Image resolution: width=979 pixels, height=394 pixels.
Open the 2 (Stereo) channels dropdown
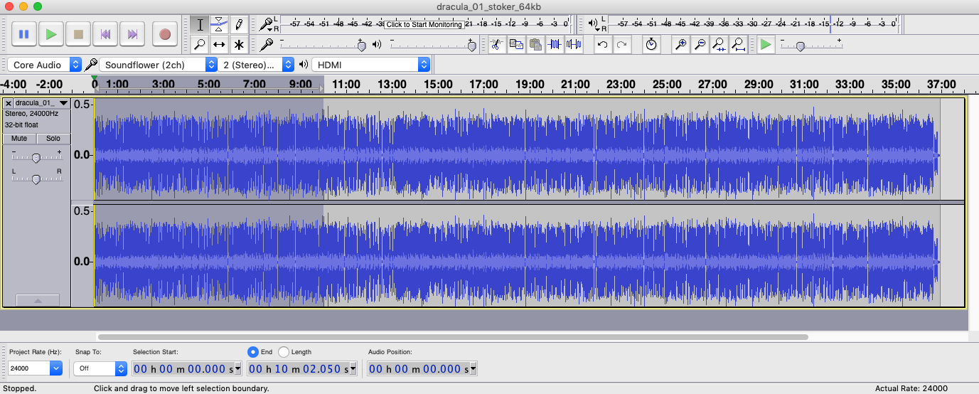pyautogui.click(x=256, y=65)
